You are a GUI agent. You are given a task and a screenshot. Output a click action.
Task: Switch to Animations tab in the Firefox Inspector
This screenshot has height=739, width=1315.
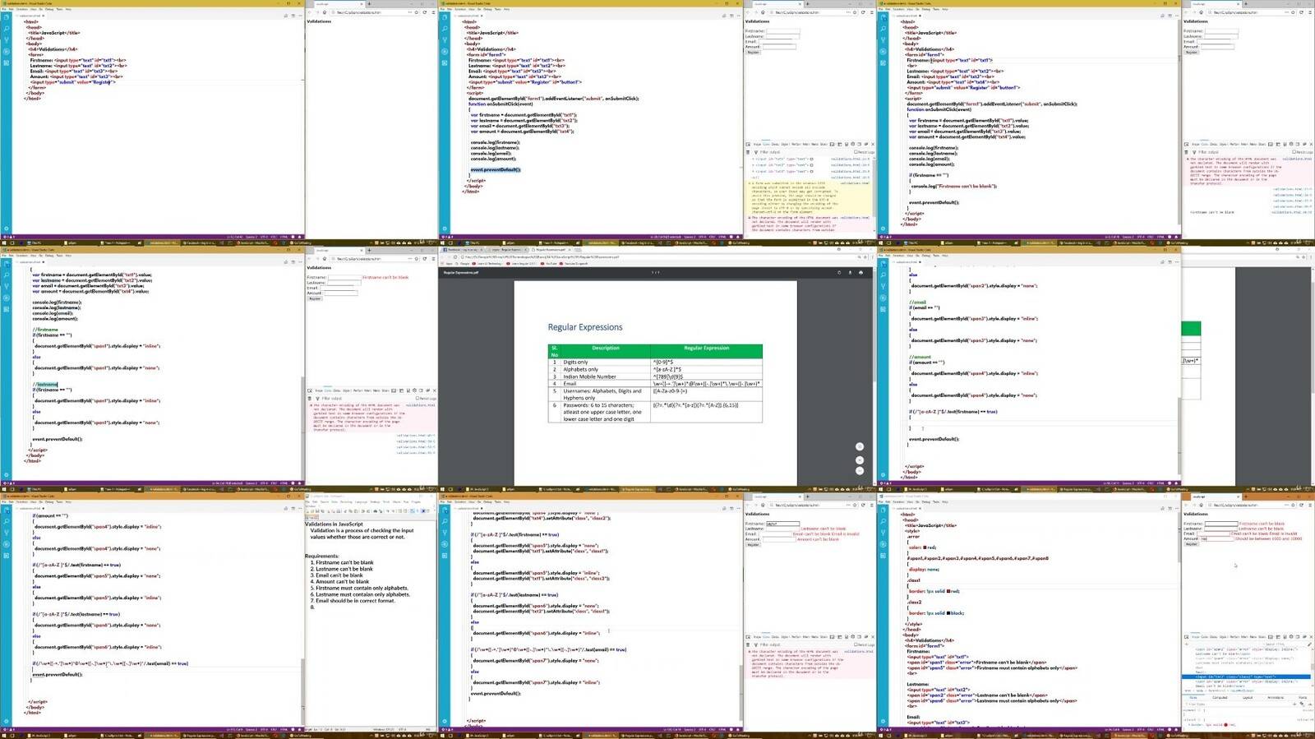(x=1276, y=697)
